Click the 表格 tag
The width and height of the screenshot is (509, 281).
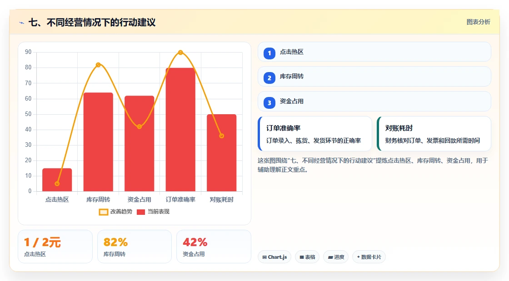click(x=307, y=257)
